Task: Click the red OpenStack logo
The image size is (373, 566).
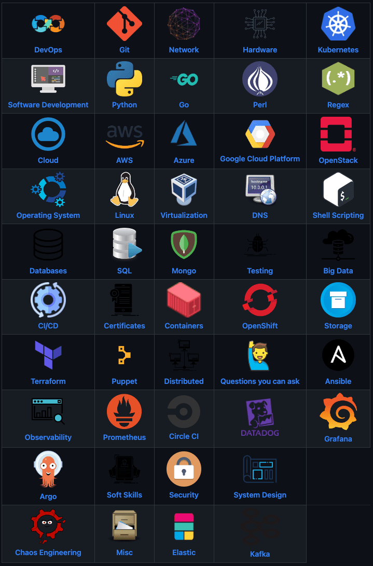Action: click(x=338, y=134)
